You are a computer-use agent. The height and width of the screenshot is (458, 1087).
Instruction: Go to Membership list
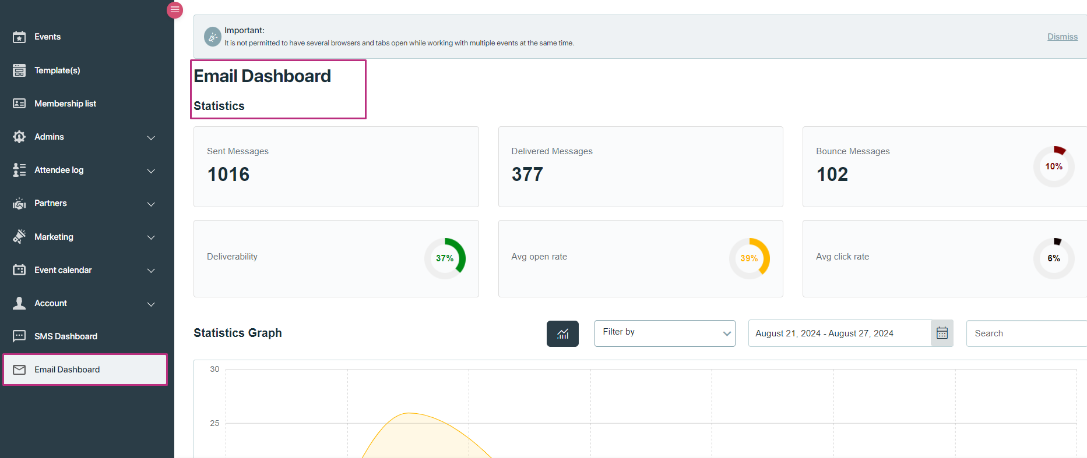click(65, 104)
